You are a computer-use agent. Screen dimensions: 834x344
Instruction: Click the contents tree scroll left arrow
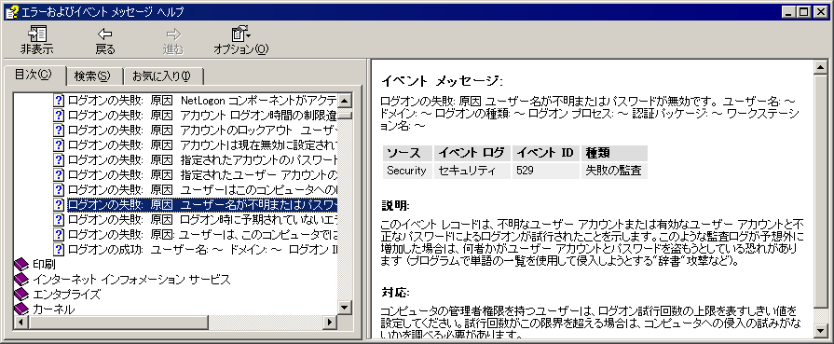[x=21, y=322]
